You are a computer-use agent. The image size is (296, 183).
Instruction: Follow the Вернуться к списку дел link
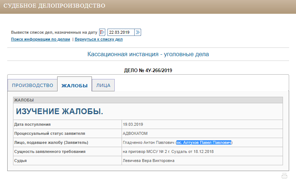[x=98, y=39]
